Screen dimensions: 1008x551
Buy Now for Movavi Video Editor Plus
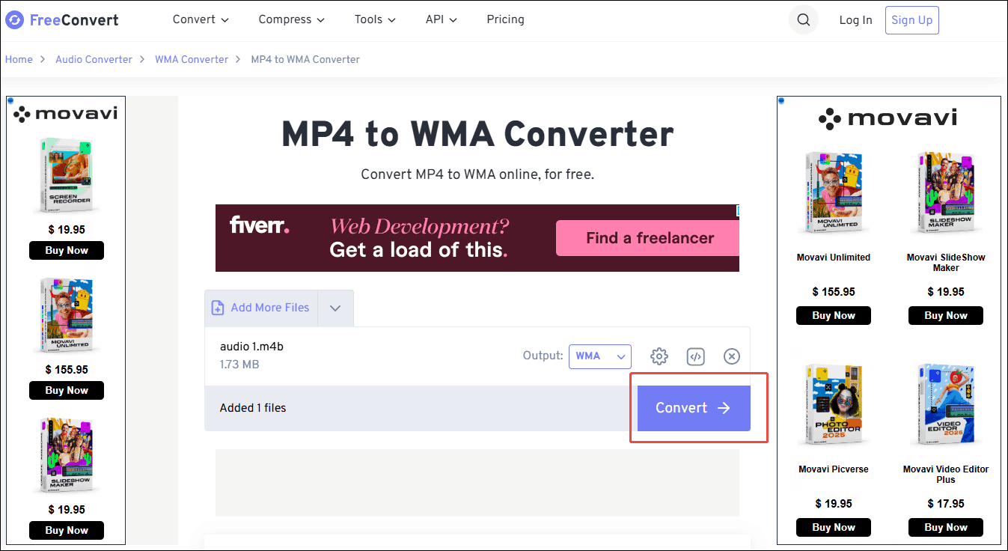[x=946, y=527]
